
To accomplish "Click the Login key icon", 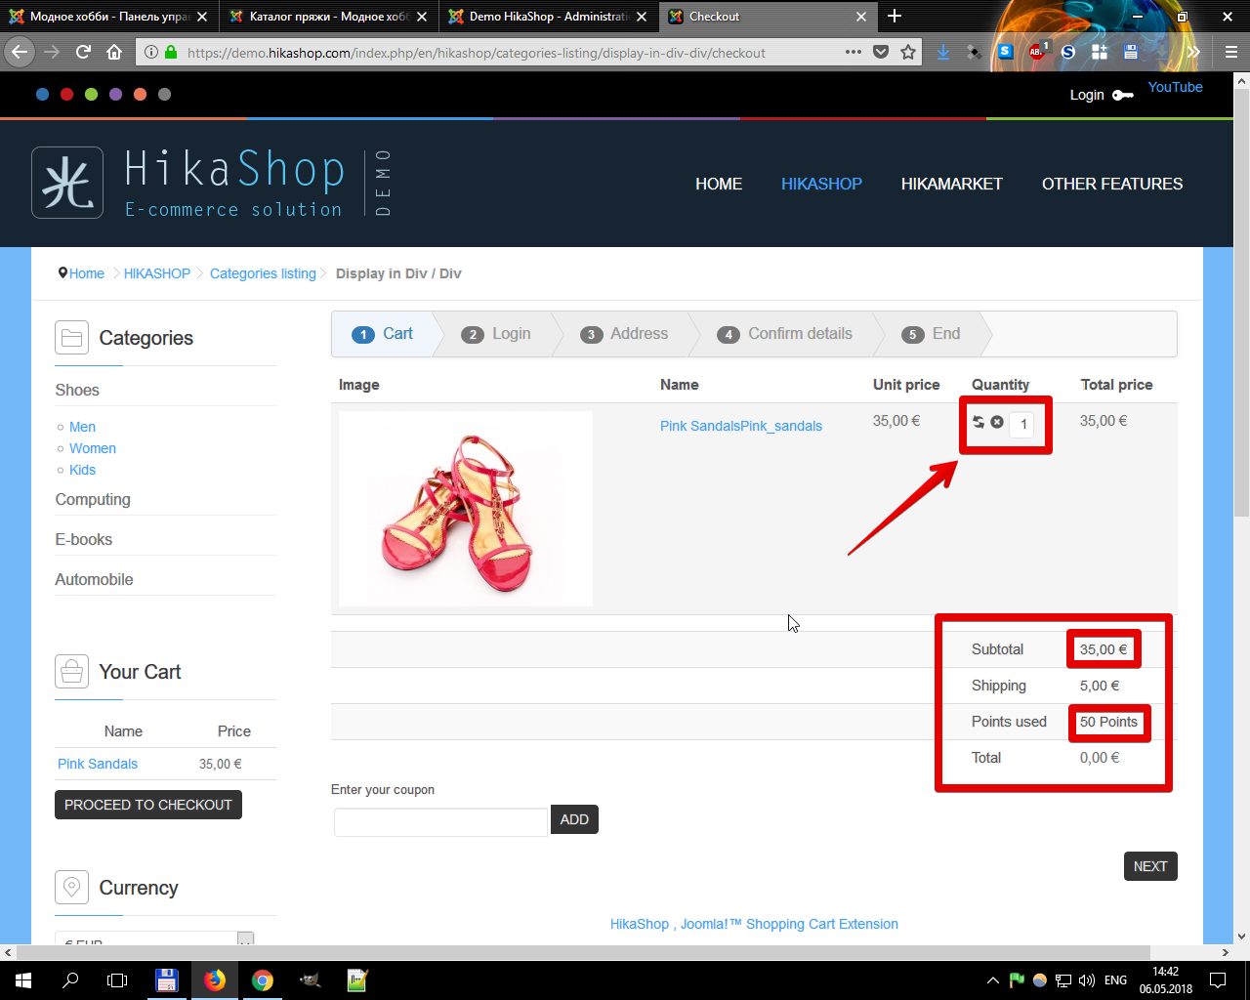I will (x=1123, y=95).
